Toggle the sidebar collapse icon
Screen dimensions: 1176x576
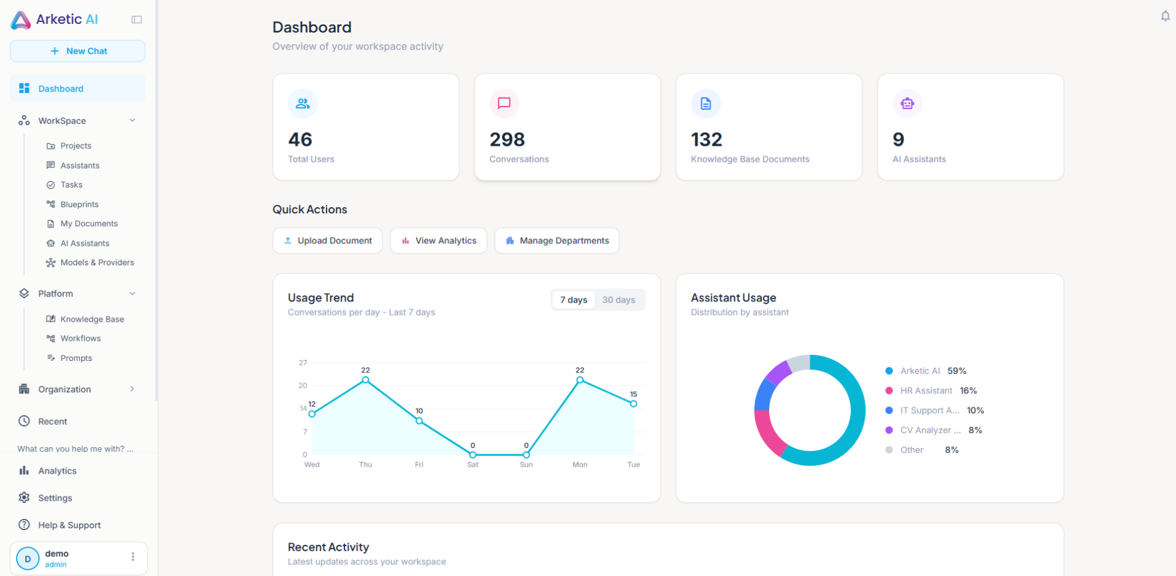click(137, 20)
